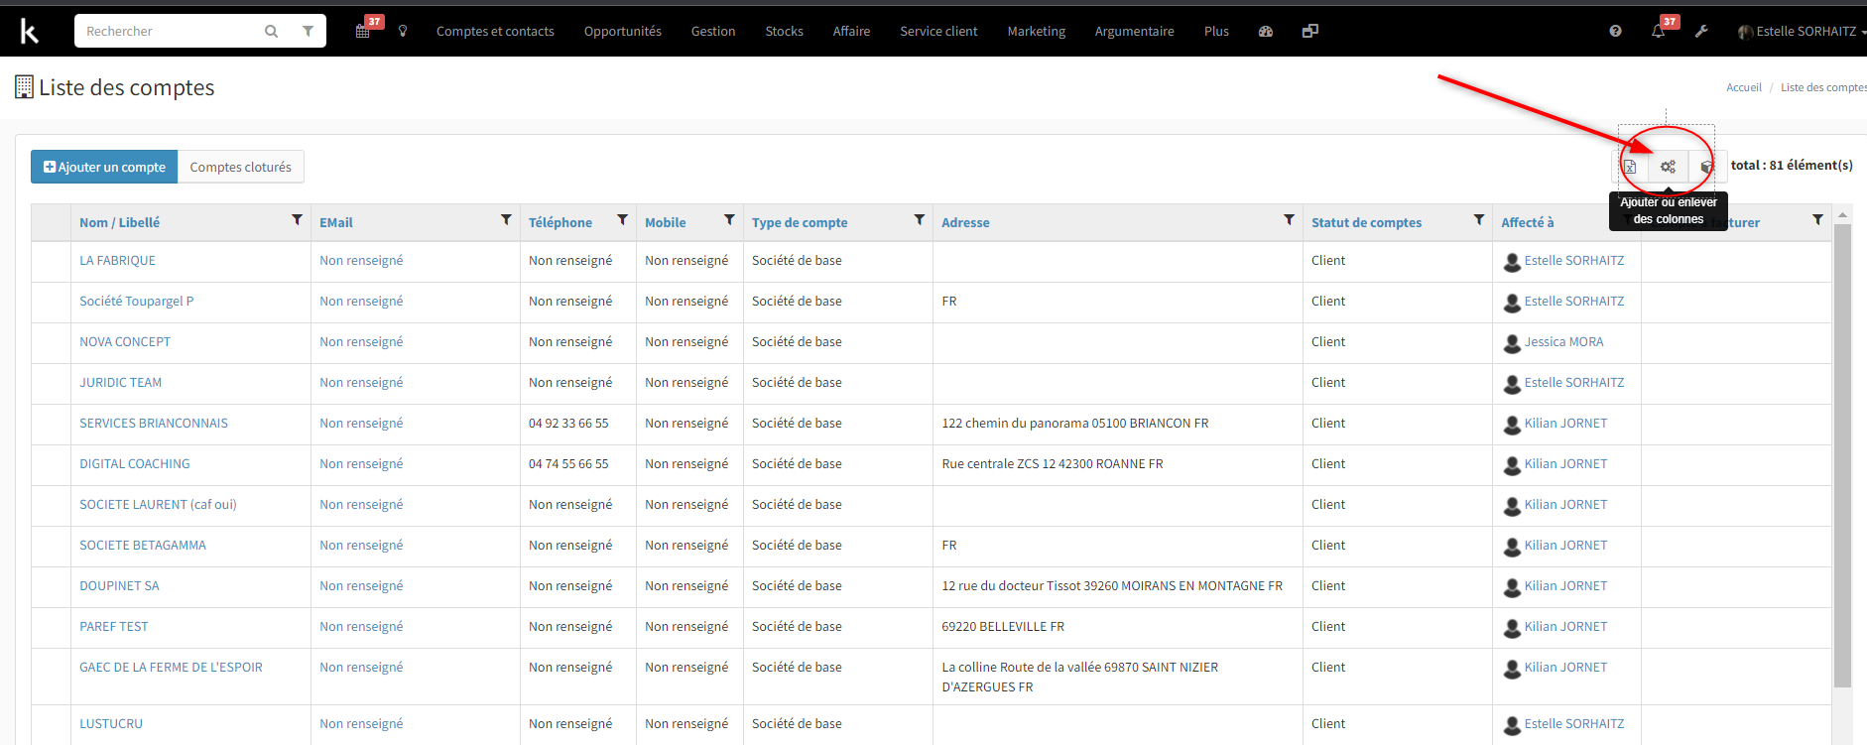Viewport: 1867px width, 745px height.
Task: Open the NOVA CONCEPT account
Action: pos(125,342)
